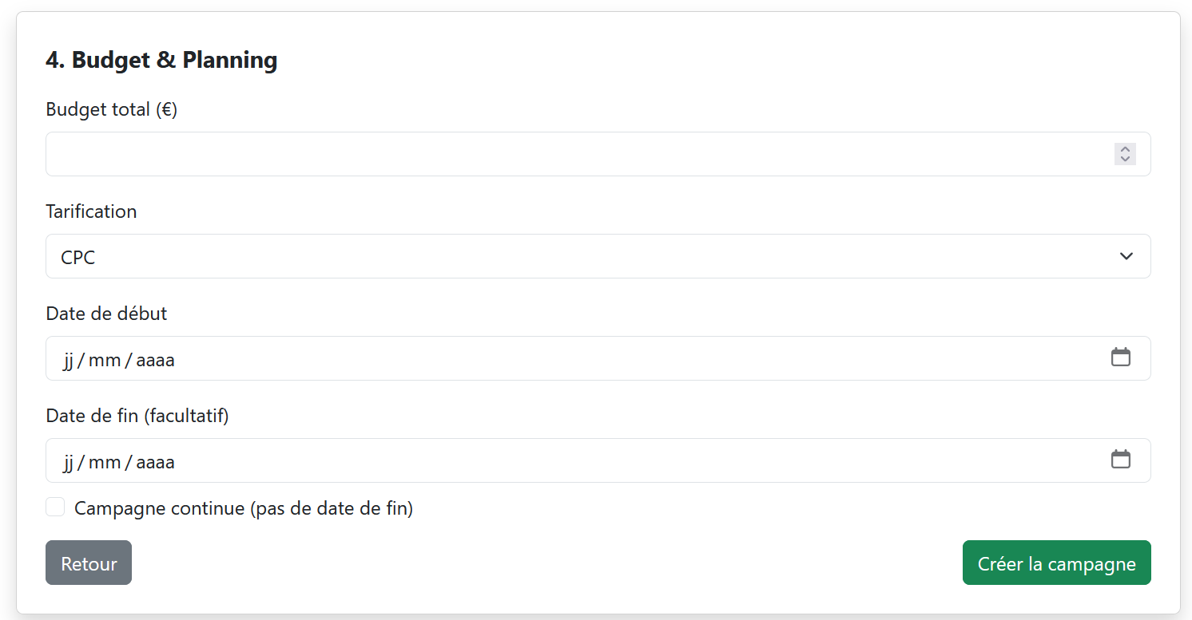This screenshot has height=620, width=1192.
Task: Click inside the Budget total field
Action: click(x=559, y=154)
